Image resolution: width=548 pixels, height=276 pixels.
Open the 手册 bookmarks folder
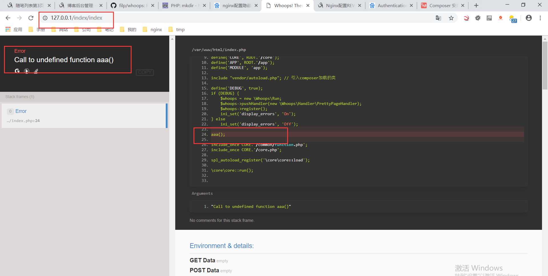[x=37, y=29]
